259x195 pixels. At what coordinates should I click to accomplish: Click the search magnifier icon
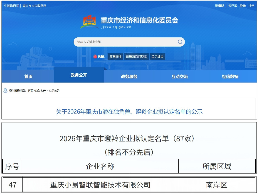180,42
